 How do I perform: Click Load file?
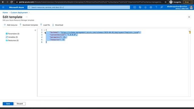point(45,25)
